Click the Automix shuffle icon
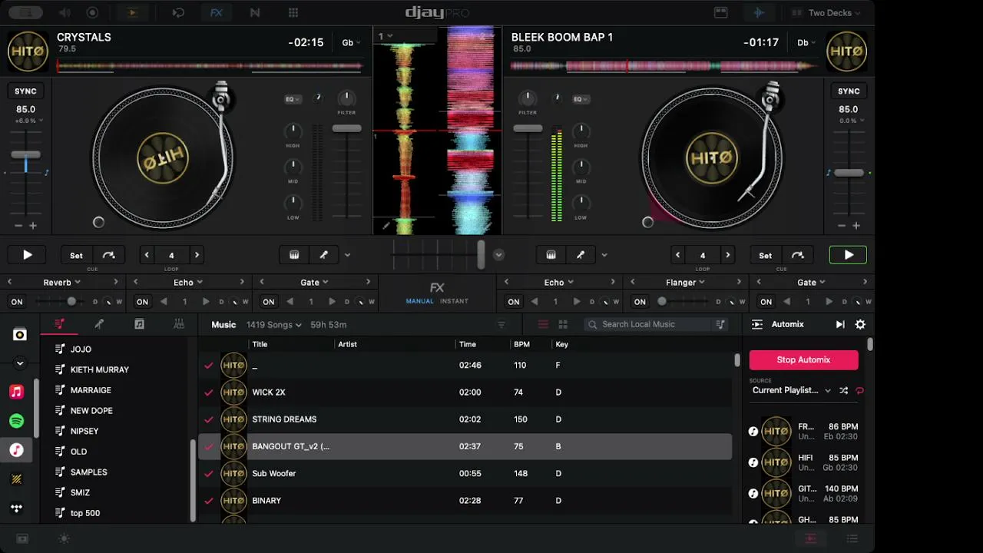 843,390
